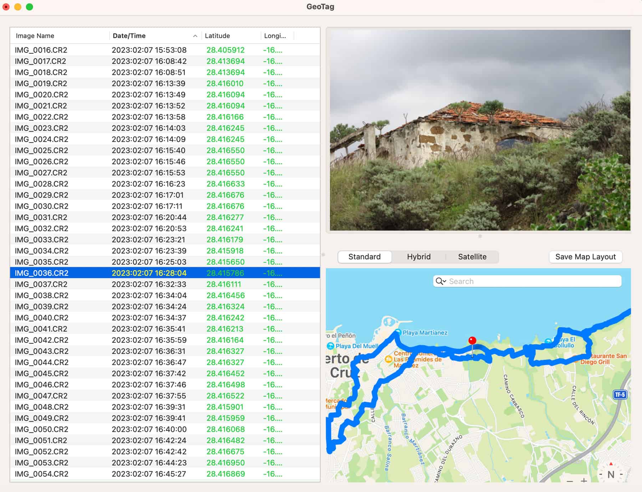Click the Playa Del Muelle beach icon
642x492 pixels.
[331, 346]
